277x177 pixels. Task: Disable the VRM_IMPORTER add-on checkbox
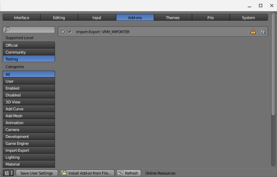pos(70,32)
